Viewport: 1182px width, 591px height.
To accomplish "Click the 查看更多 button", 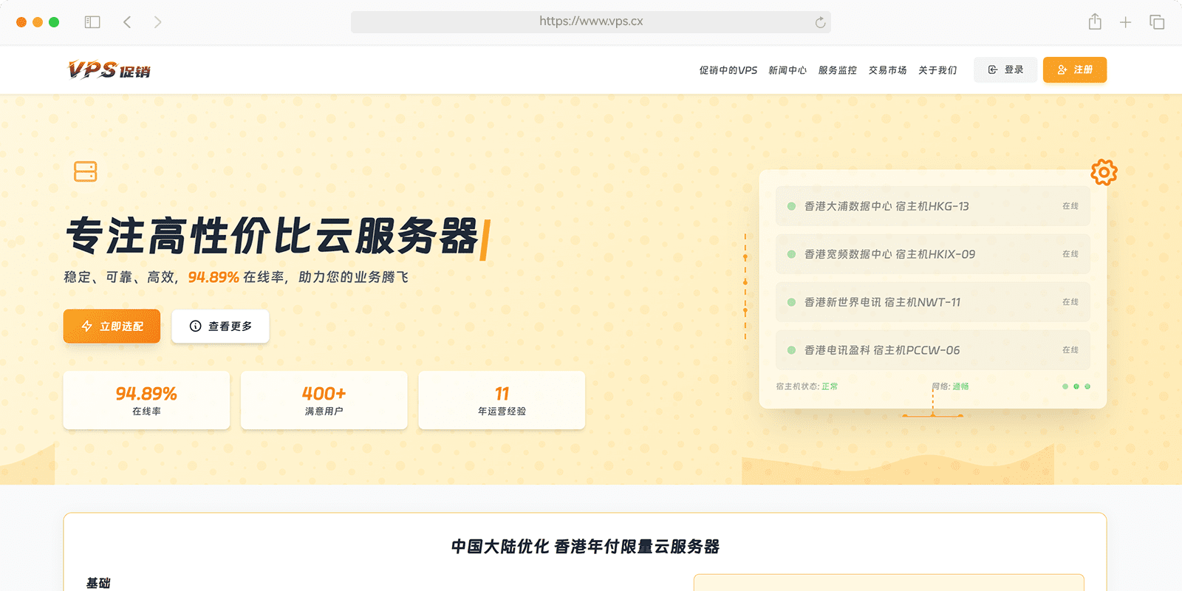I will coord(220,326).
